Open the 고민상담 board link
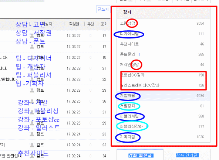This screenshot has height=160, width=219. [x=128, y=23]
